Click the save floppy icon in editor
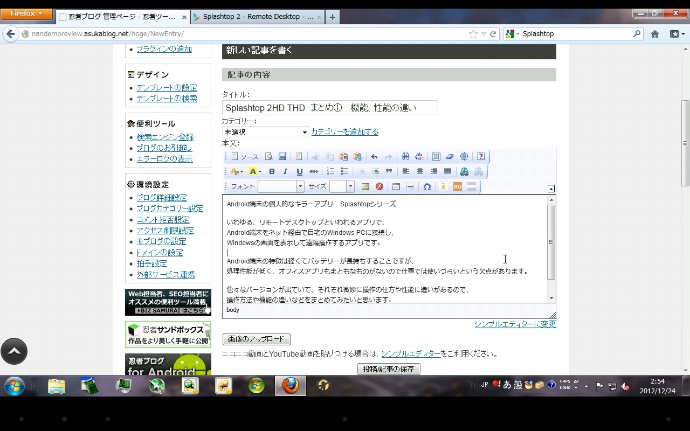This screenshot has height=431, width=690. tap(282, 157)
